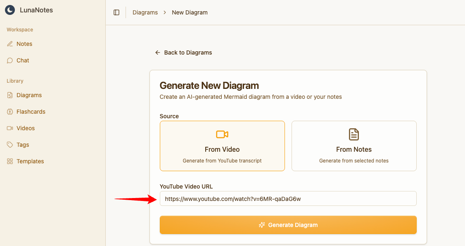Click the breadcrumb chevron separator
The height and width of the screenshot is (246, 465).
(x=165, y=12)
